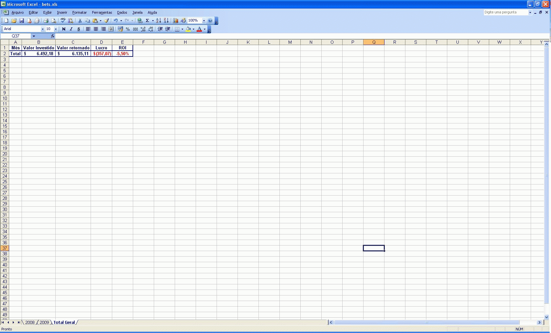
Task: Sort ascending A to Z
Action: 158,21
